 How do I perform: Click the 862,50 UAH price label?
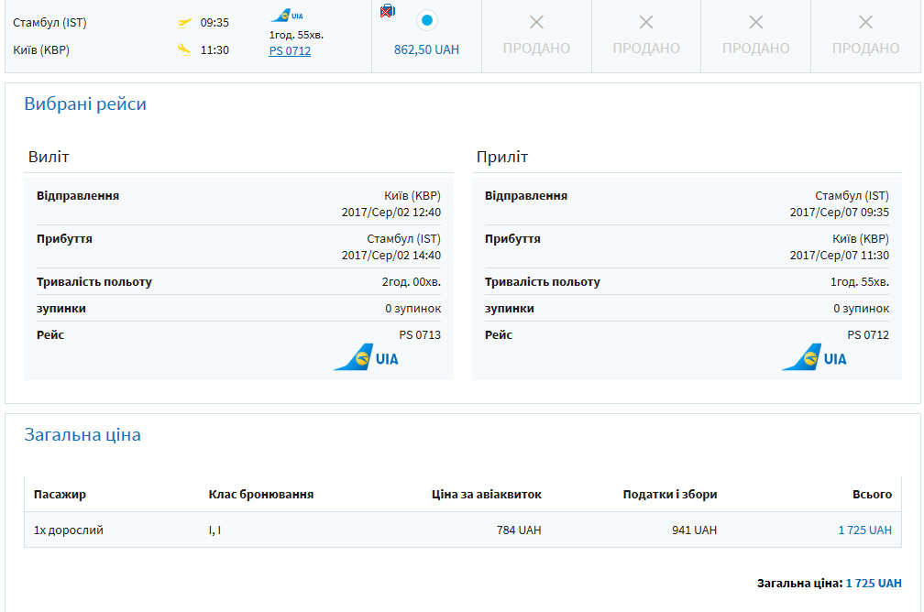click(426, 49)
